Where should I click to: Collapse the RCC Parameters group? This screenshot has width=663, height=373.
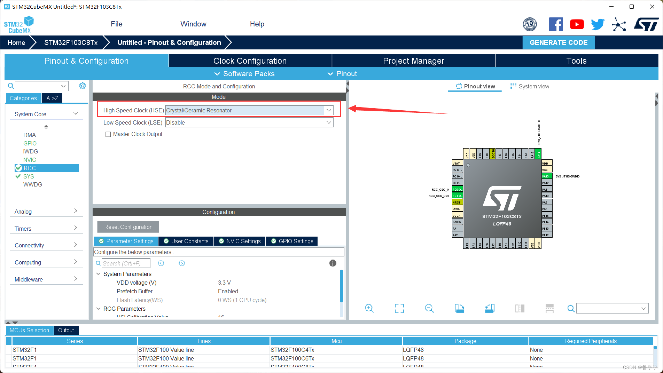(98, 309)
